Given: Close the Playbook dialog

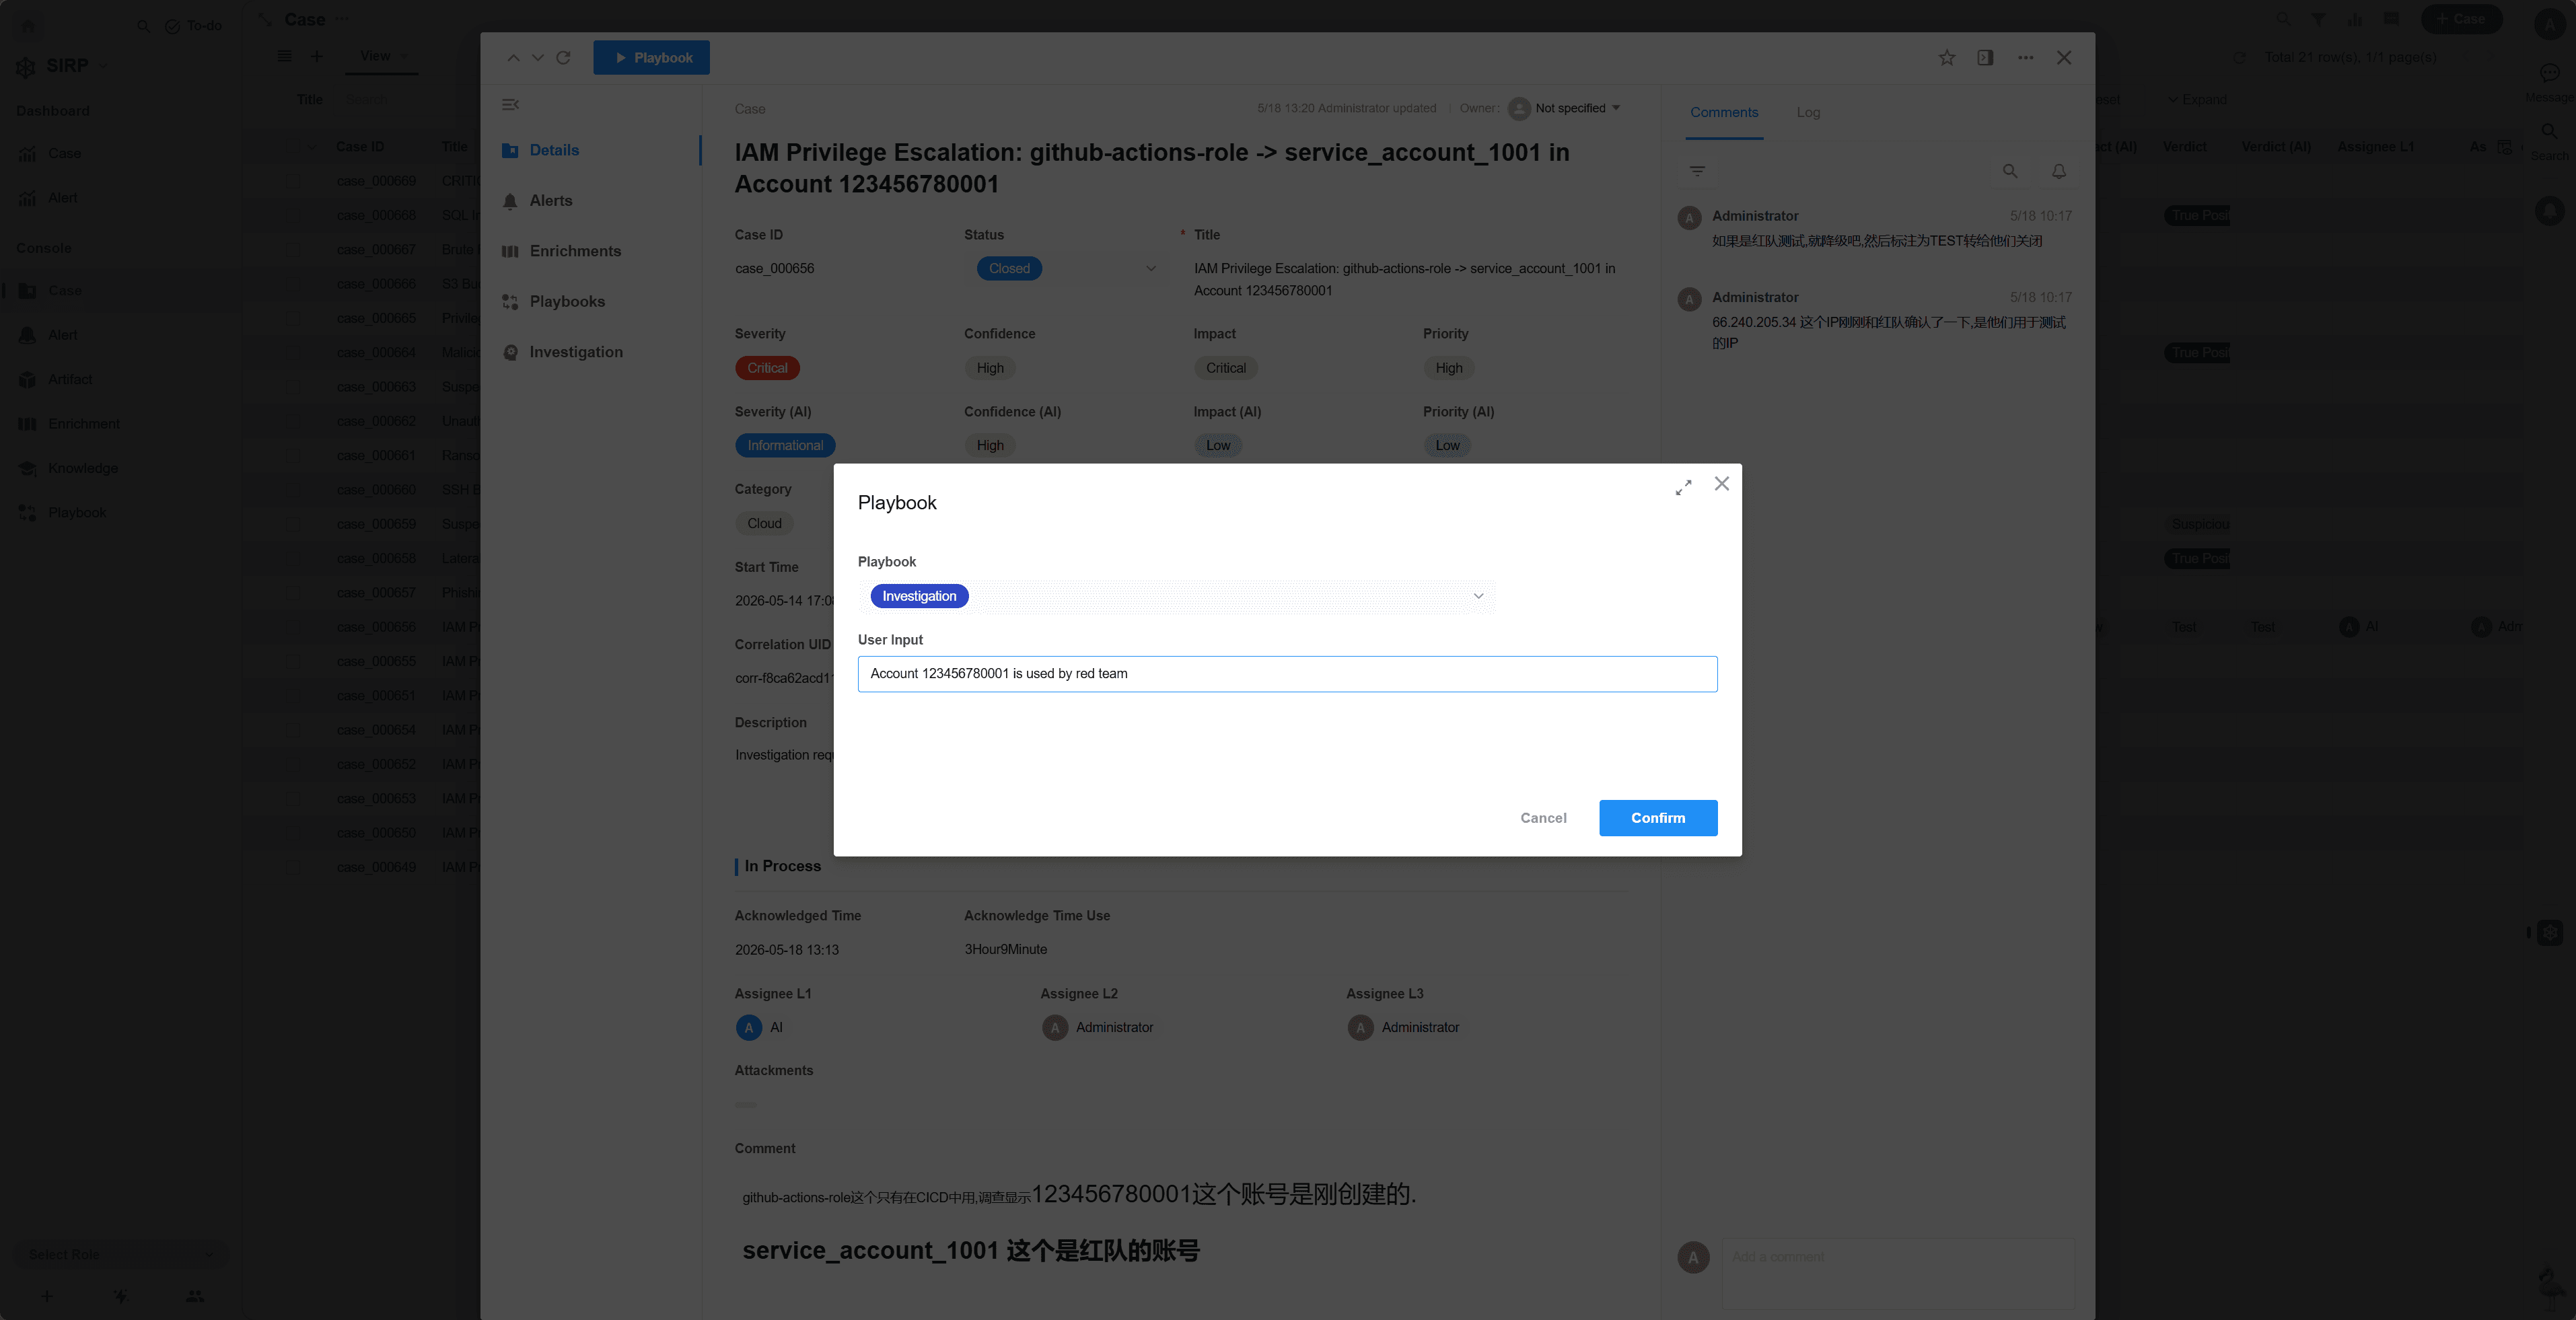Looking at the screenshot, I should coord(1721,484).
